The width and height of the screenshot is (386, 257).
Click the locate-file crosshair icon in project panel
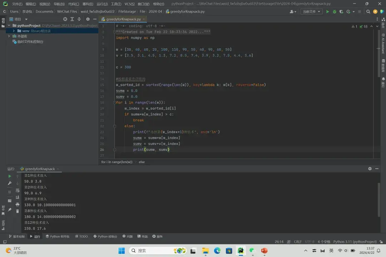(65, 19)
